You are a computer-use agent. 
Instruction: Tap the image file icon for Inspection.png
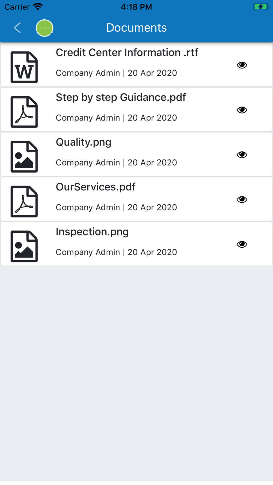(x=24, y=246)
